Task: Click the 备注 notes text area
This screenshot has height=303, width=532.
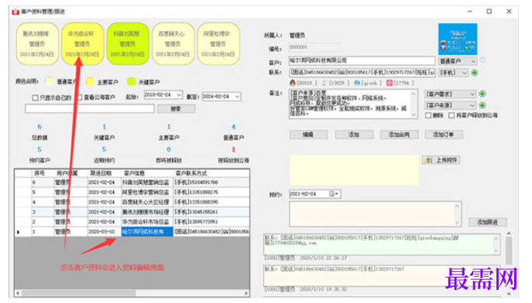Action: coord(353,104)
